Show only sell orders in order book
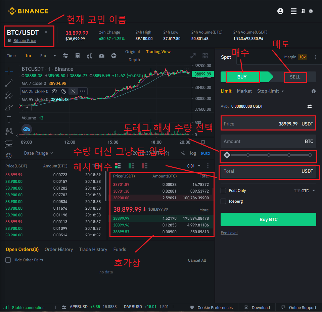 145,166
